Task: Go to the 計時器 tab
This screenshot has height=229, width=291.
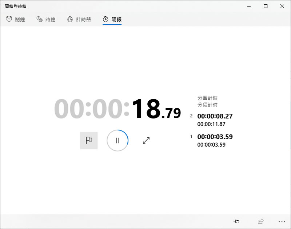Action: click(x=79, y=20)
